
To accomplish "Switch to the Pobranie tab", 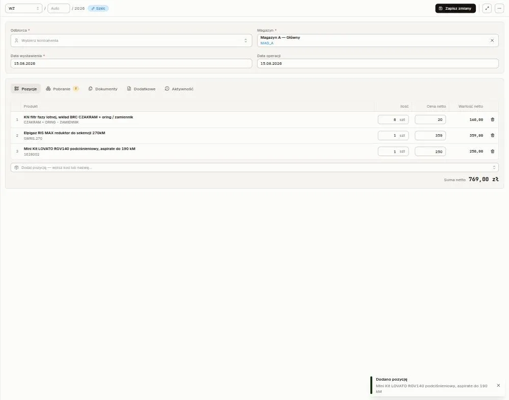I will click(x=62, y=89).
